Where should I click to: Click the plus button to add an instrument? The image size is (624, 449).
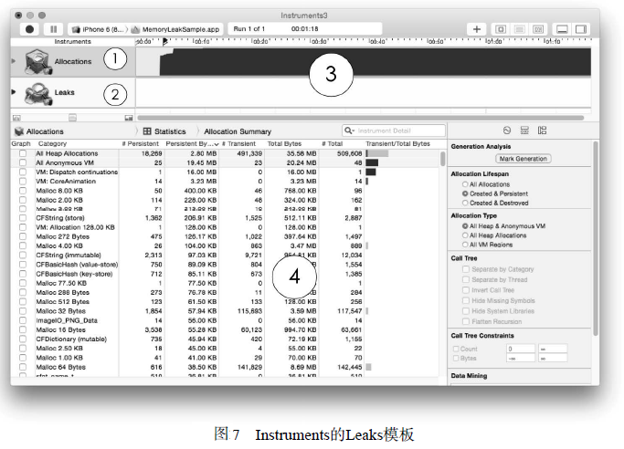477,29
